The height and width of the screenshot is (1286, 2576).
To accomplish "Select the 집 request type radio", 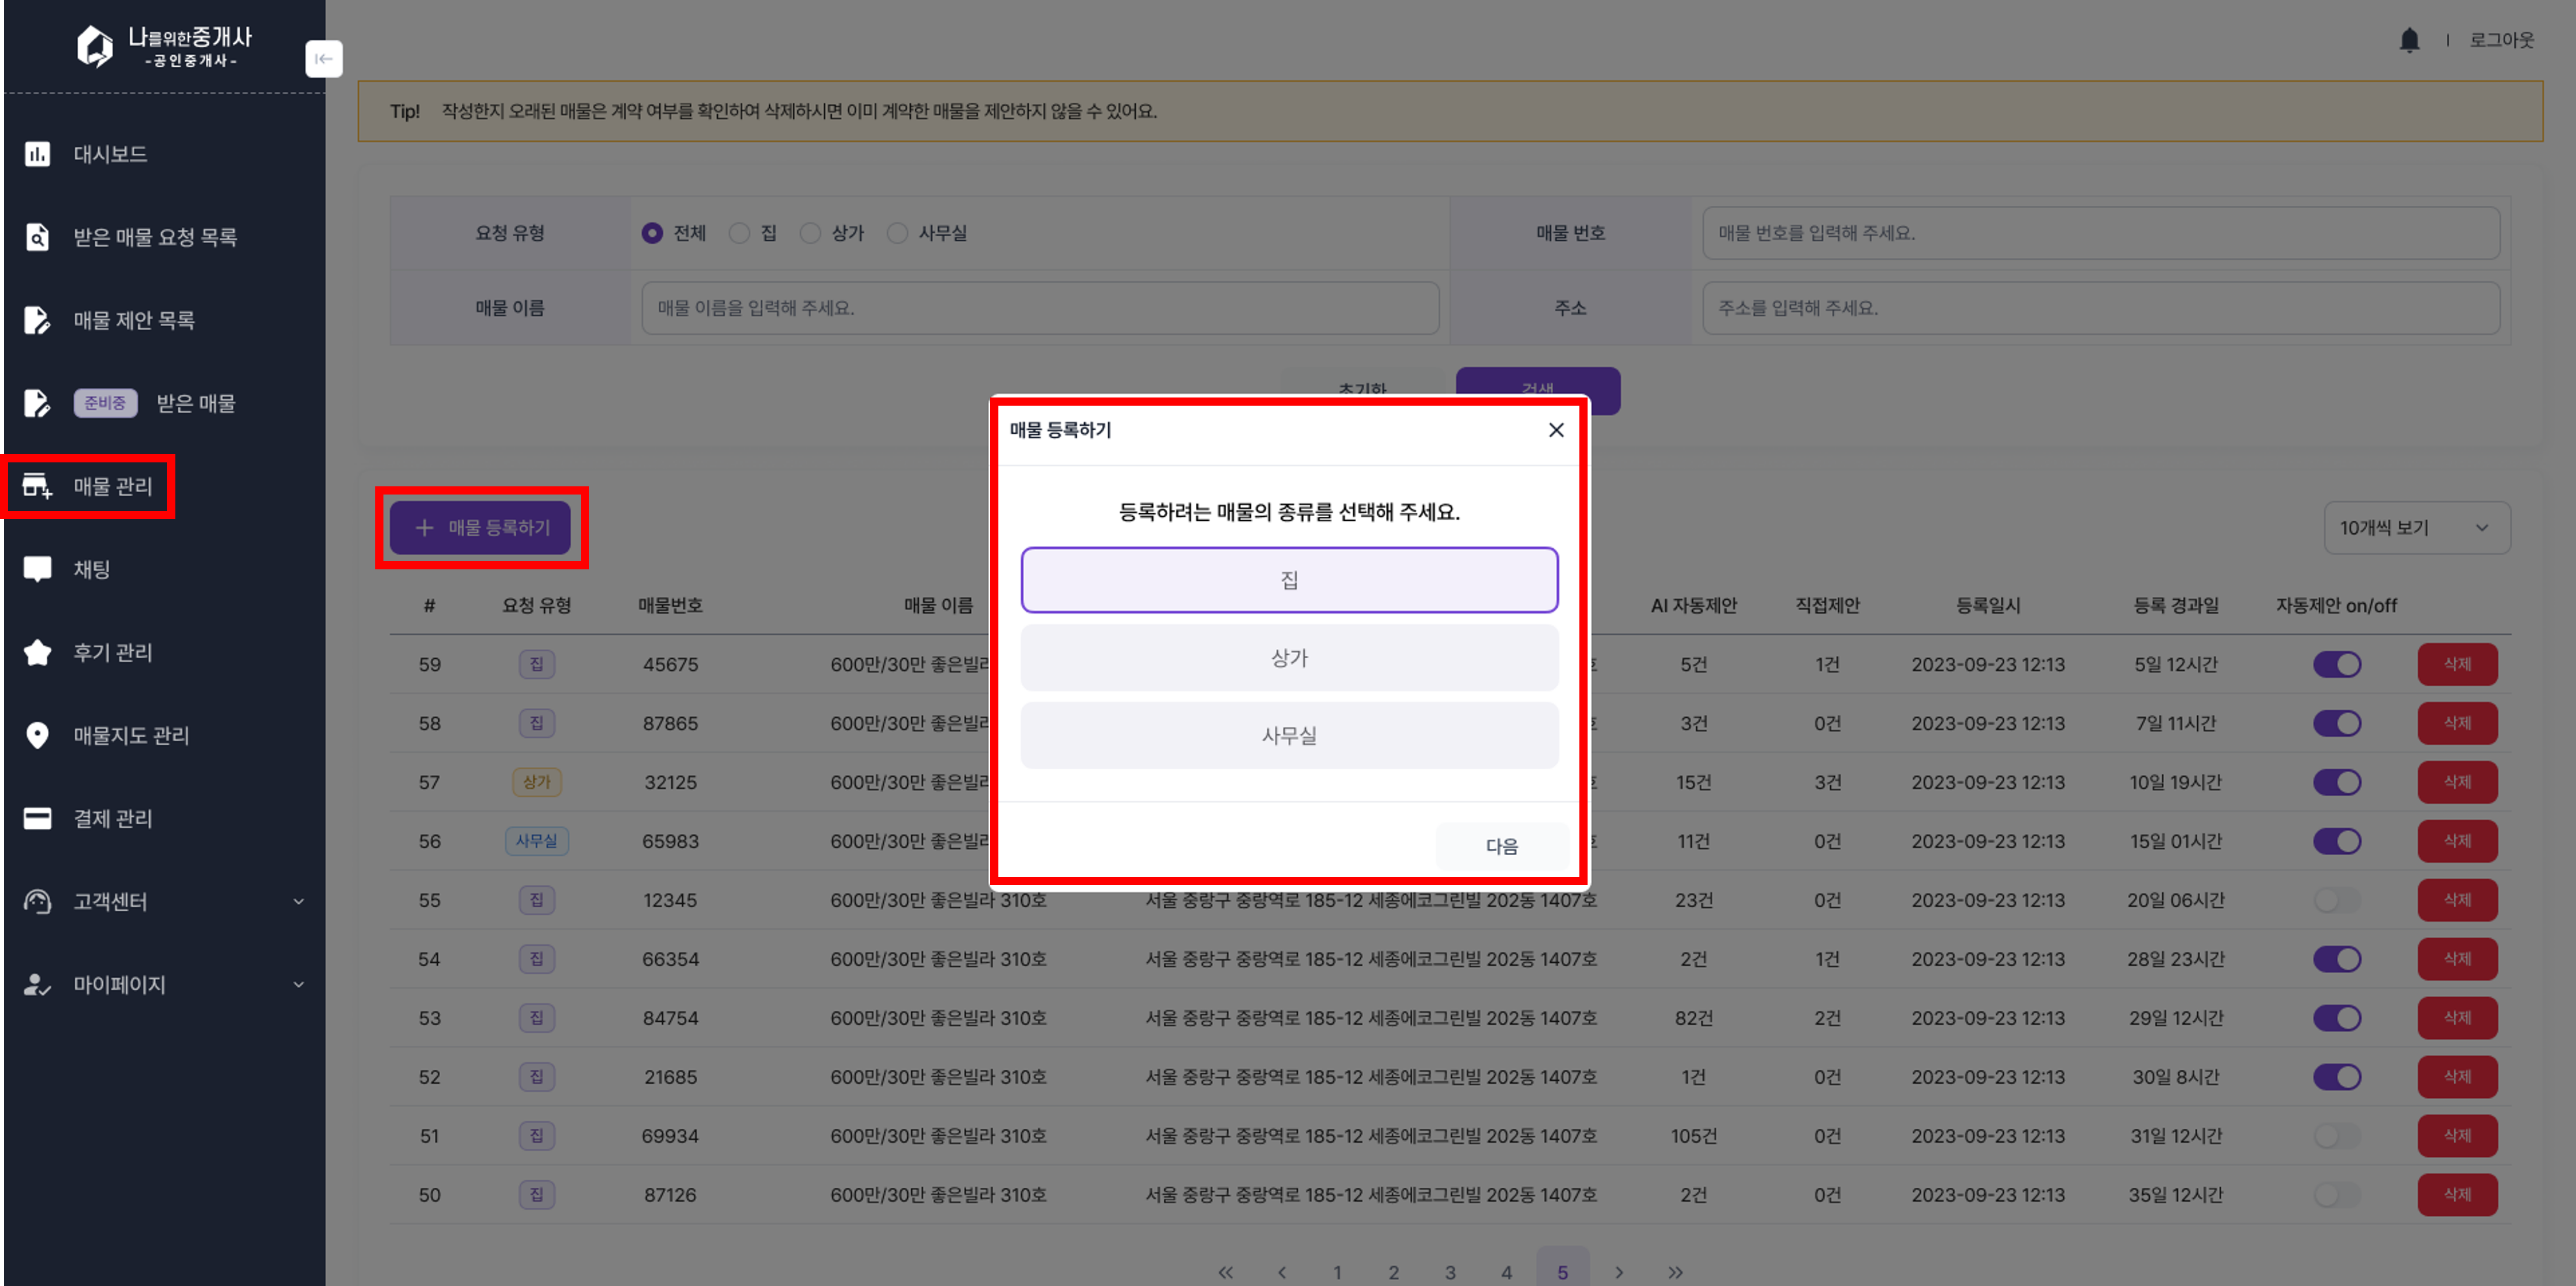I will click(x=739, y=233).
